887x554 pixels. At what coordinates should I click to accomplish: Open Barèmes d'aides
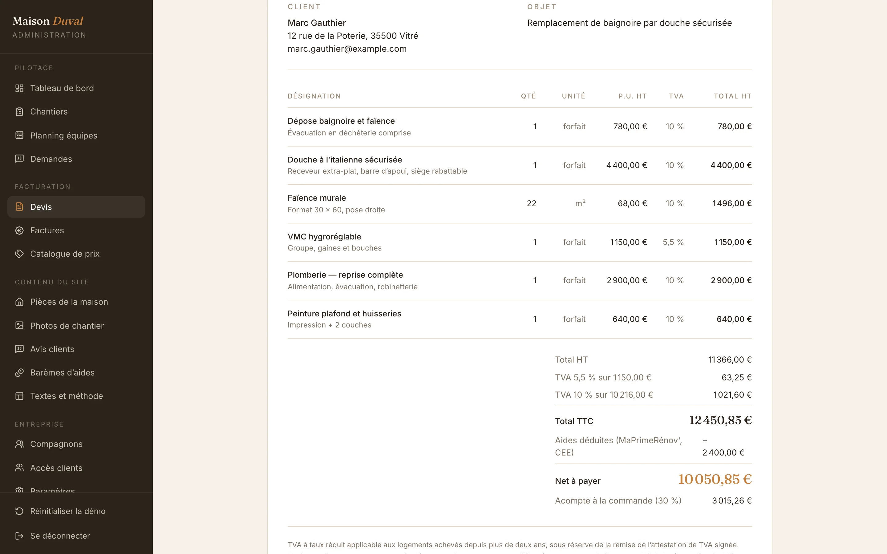click(x=76, y=373)
